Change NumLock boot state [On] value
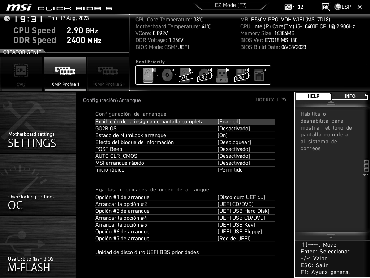This screenshot has height=278, width=370. click(x=223, y=135)
